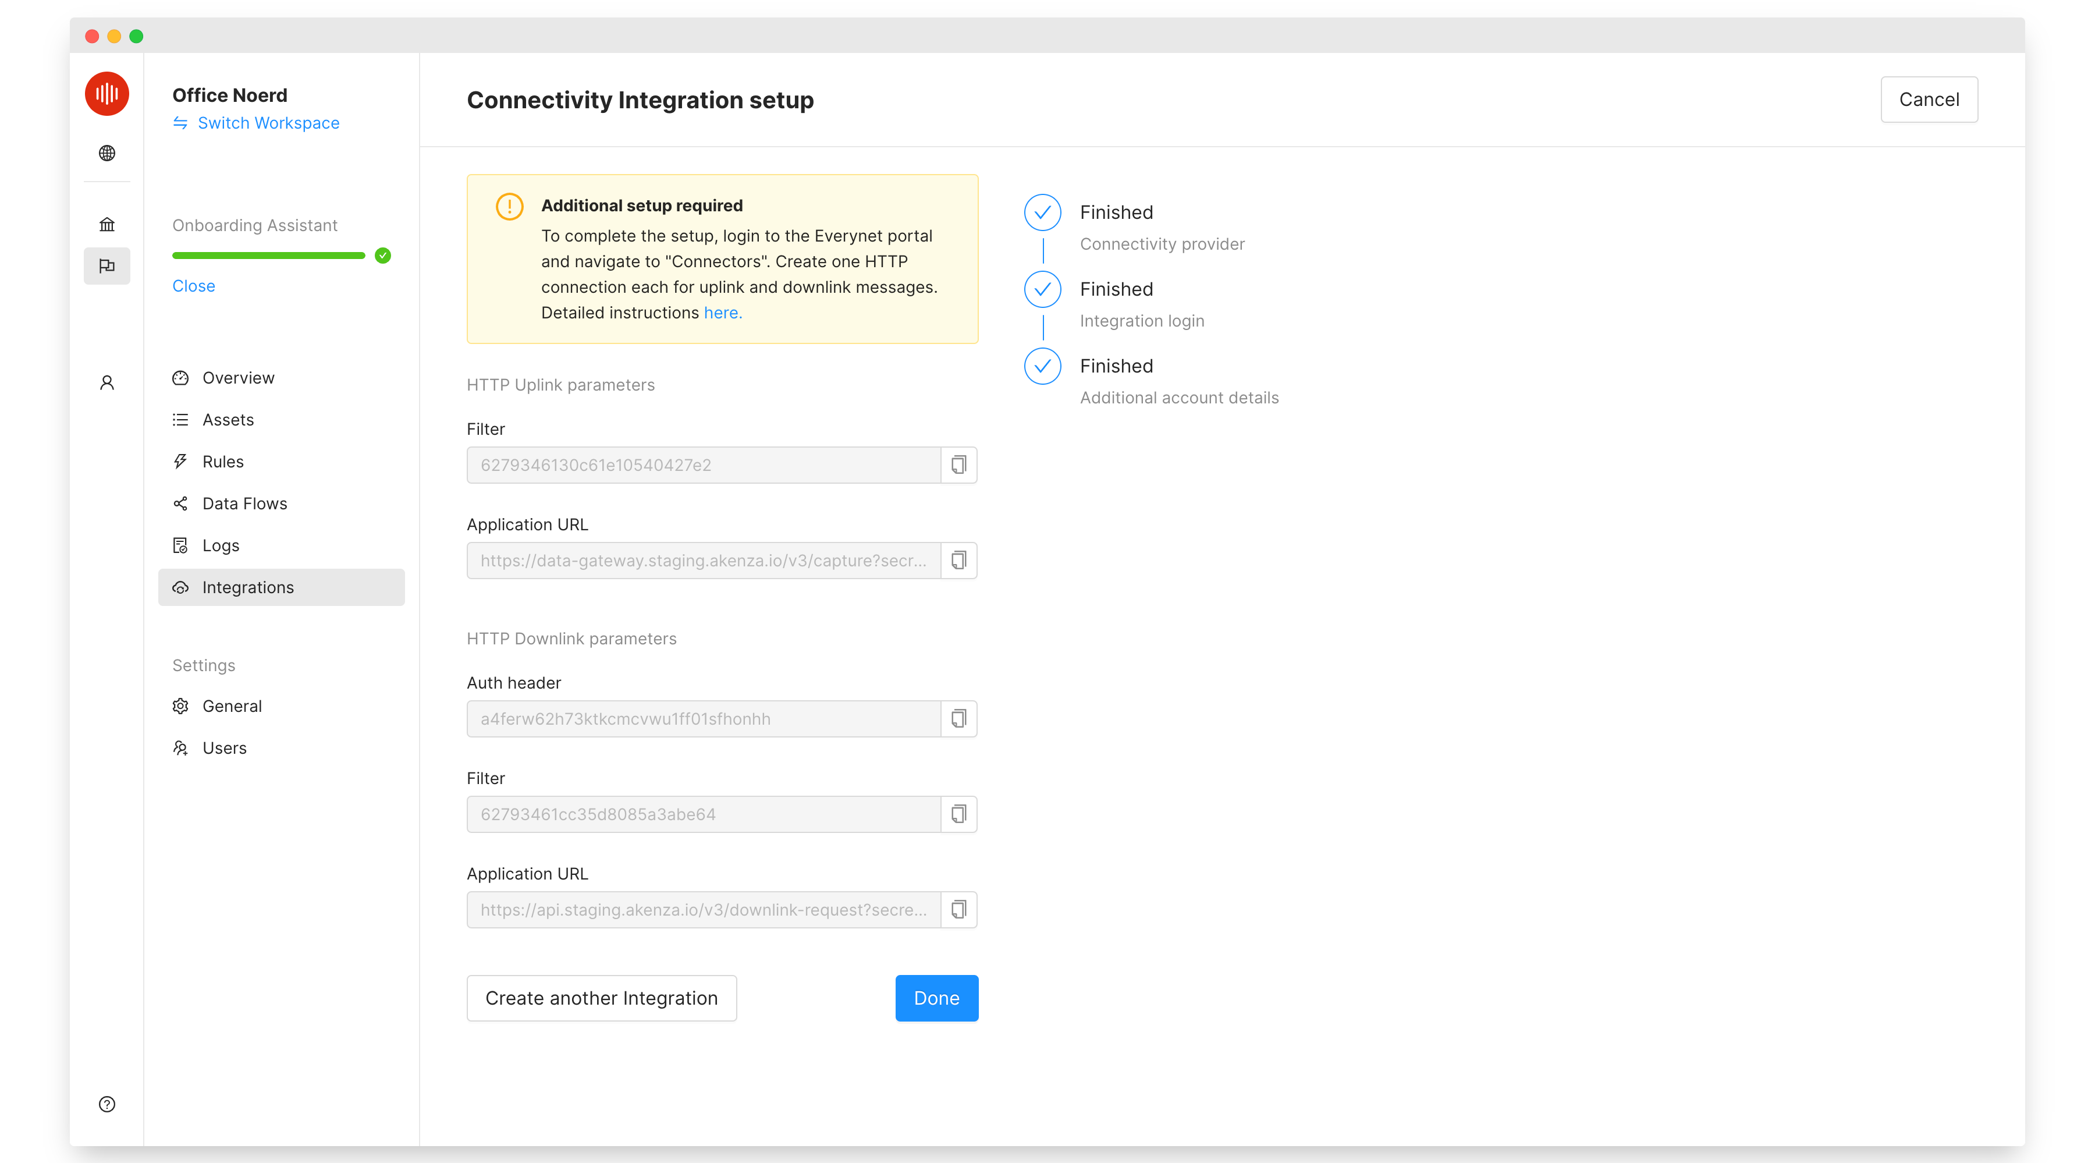Image resolution: width=2095 pixels, height=1163 pixels.
Task: Open Users settings
Action: pos(282,748)
